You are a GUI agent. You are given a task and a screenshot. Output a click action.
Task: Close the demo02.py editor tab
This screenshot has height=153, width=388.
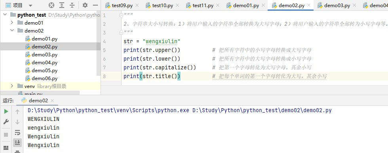[308, 6]
